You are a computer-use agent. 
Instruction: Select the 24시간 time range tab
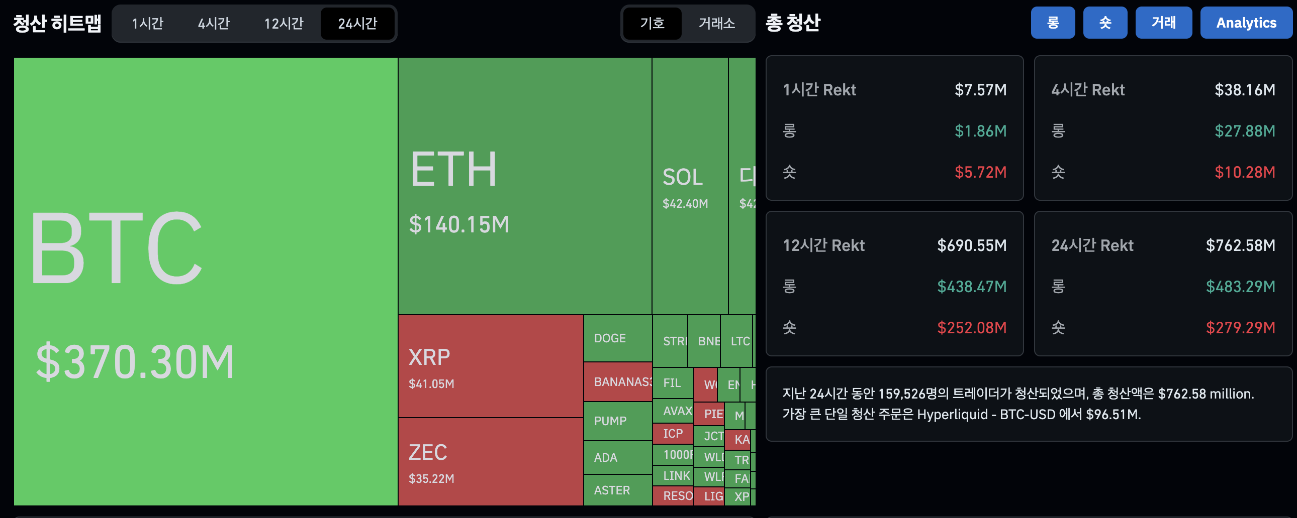tap(357, 23)
